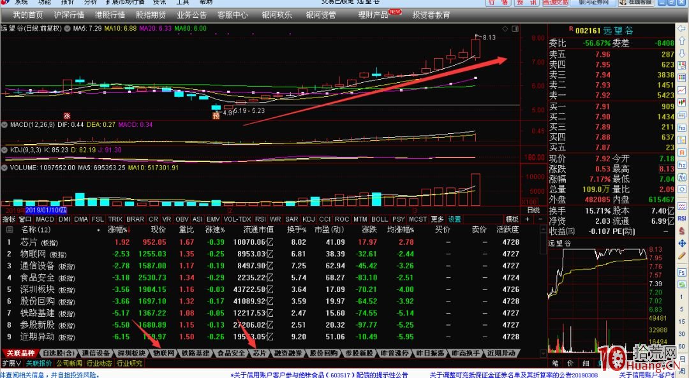
Task: Open the 公司新闻 tab
Action: [69, 363]
